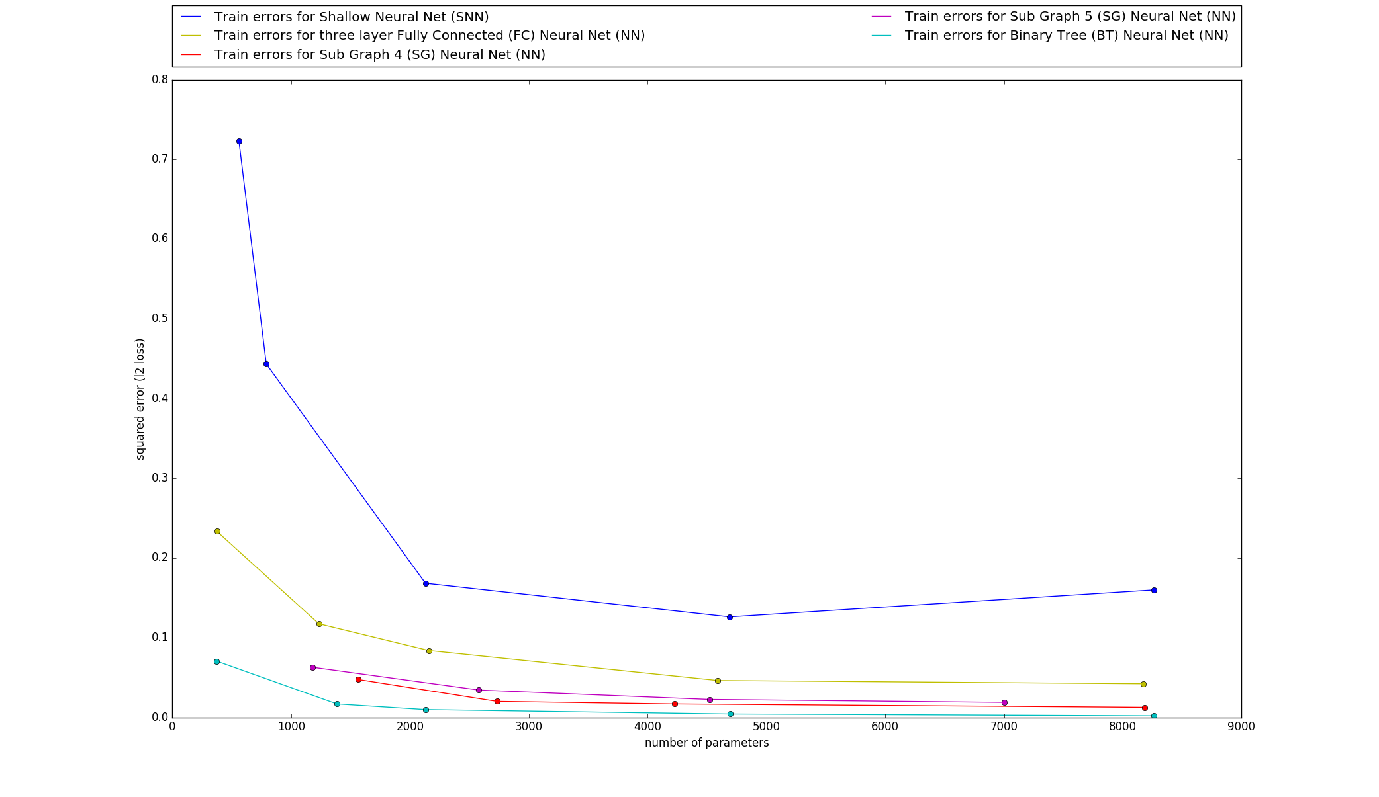
Task: Click the 'number of parameters' x-axis label
Action: point(706,743)
